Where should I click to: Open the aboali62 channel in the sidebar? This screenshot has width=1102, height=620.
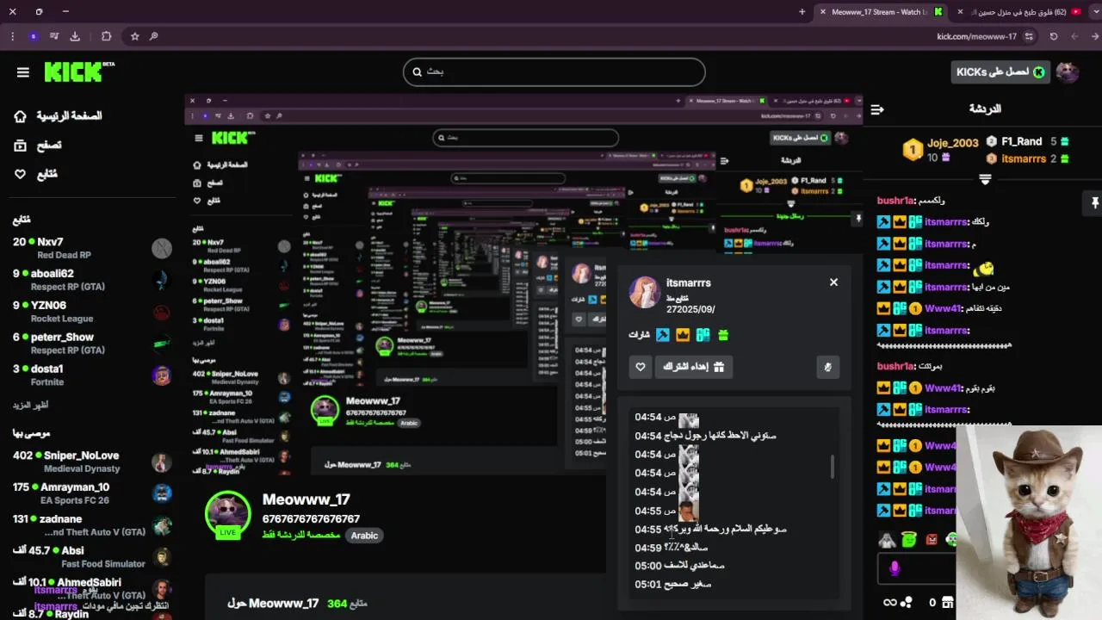point(90,280)
